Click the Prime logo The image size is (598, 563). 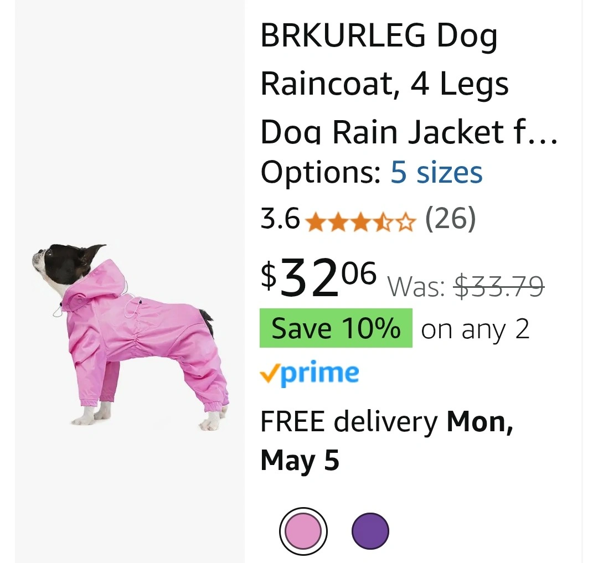click(310, 373)
